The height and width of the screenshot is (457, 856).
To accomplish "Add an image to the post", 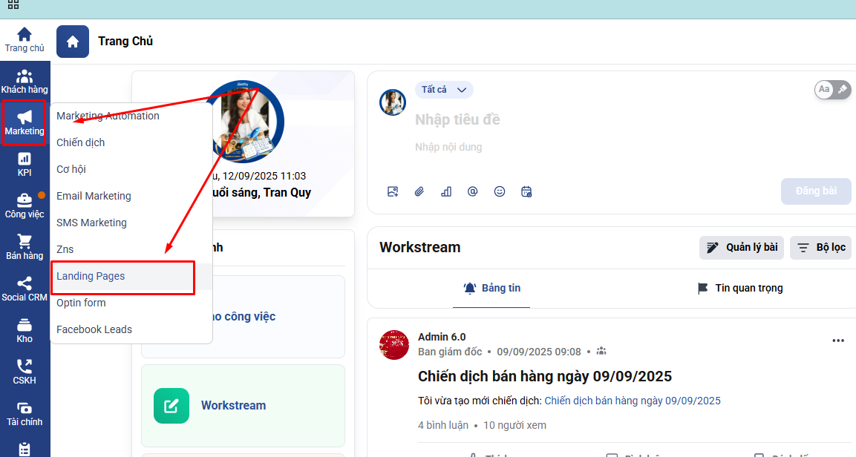I will click(x=393, y=191).
